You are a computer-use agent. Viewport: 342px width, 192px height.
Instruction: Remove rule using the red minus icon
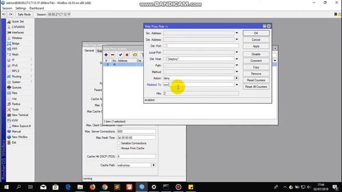(x=113, y=55)
